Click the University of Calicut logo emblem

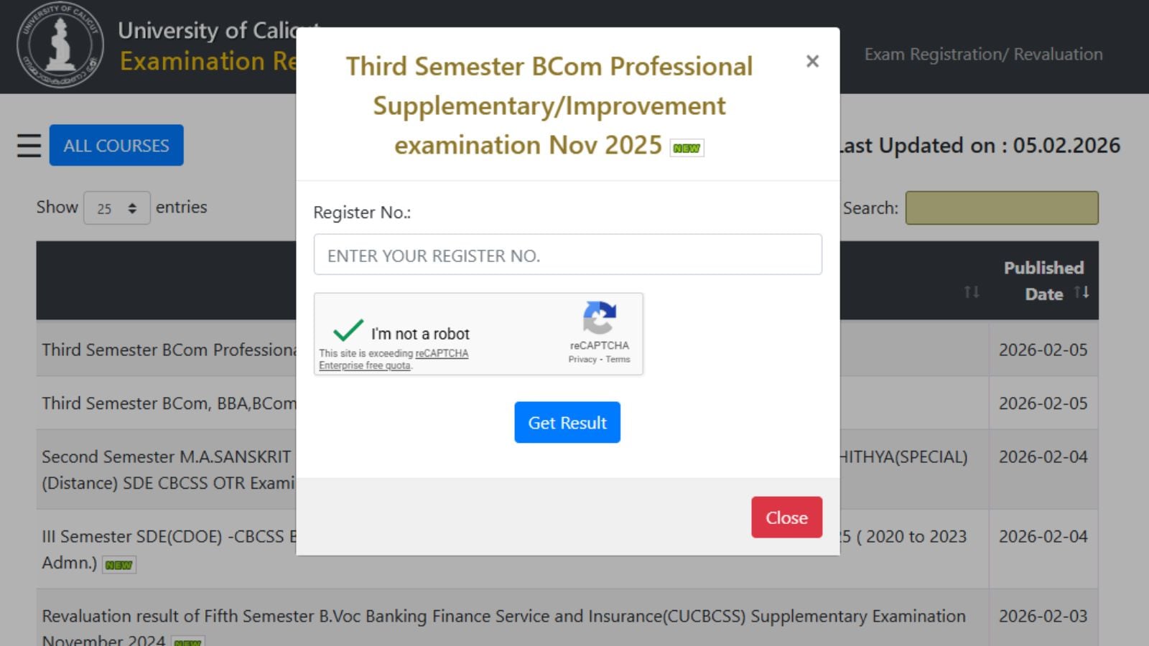60,45
